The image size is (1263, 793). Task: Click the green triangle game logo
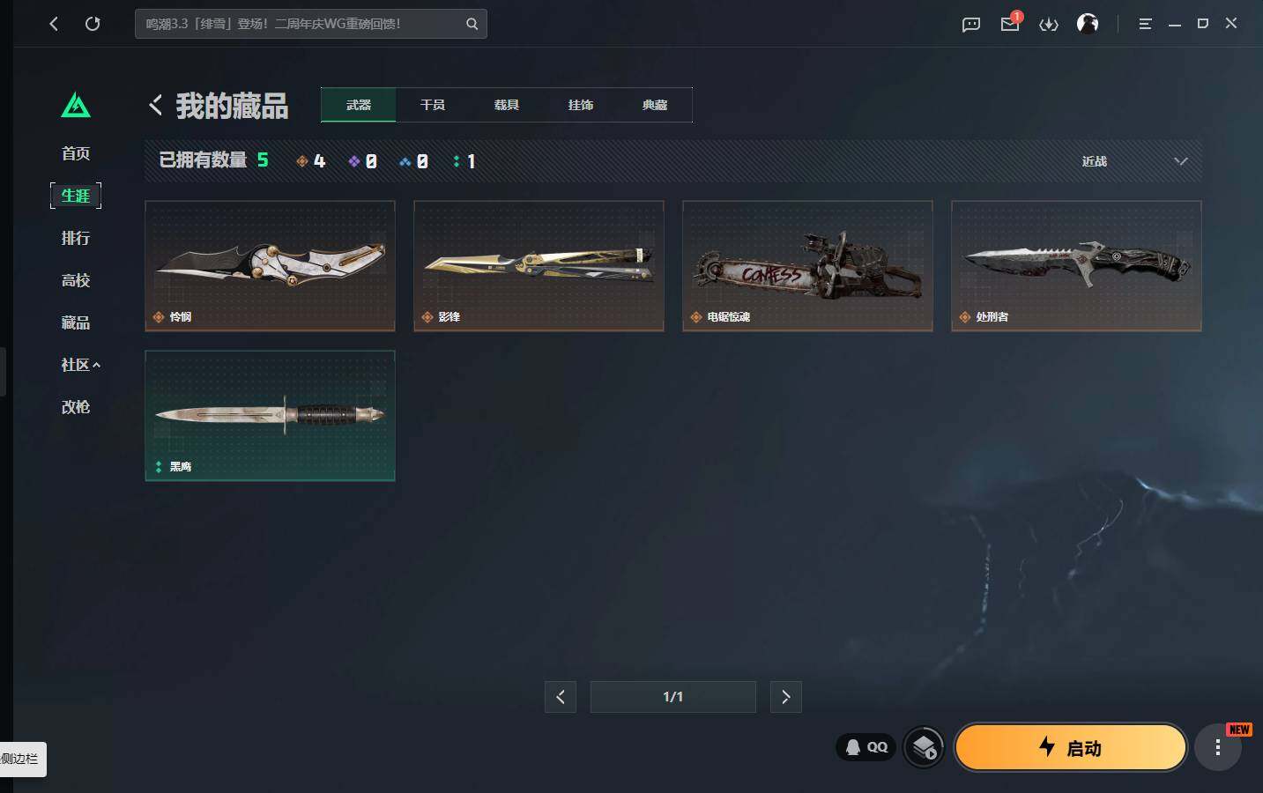click(x=76, y=106)
